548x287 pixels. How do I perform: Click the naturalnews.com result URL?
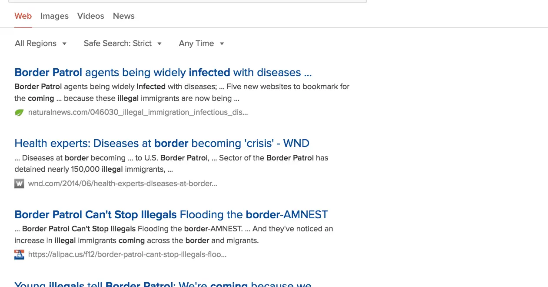(x=138, y=112)
